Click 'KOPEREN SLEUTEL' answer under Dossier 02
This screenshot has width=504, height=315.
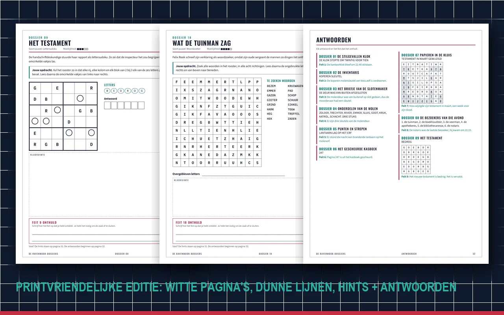click(x=331, y=76)
